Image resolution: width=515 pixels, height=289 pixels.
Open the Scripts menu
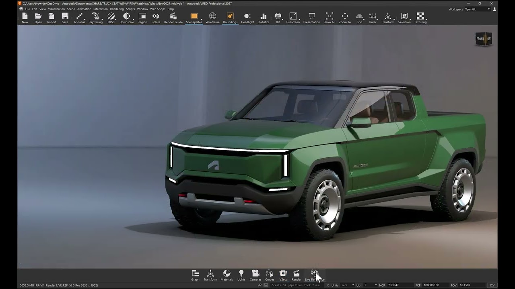click(130, 9)
